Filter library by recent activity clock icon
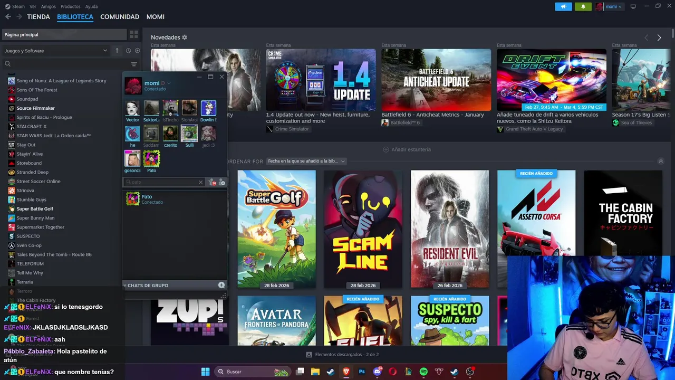This screenshot has width=675, height=380. [128, 51]
